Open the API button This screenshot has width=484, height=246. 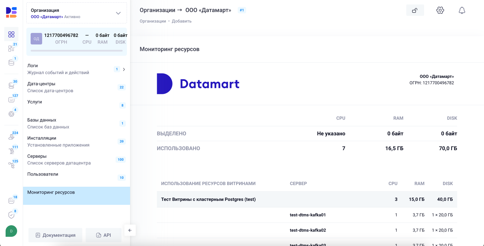tap(103, 235)
